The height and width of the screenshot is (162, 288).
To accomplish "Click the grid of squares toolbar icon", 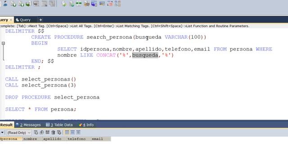I will pyautogui.click(x=117, y=4).
